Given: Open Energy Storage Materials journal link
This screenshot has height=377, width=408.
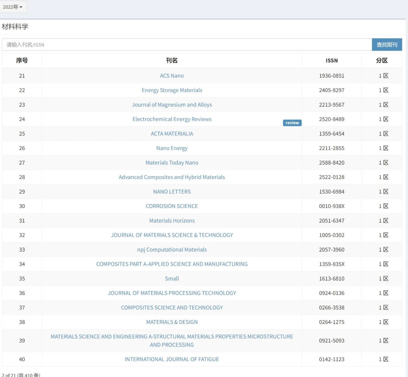Looking at the screenshot, I should pyautogui.click(x=172, y=90).
